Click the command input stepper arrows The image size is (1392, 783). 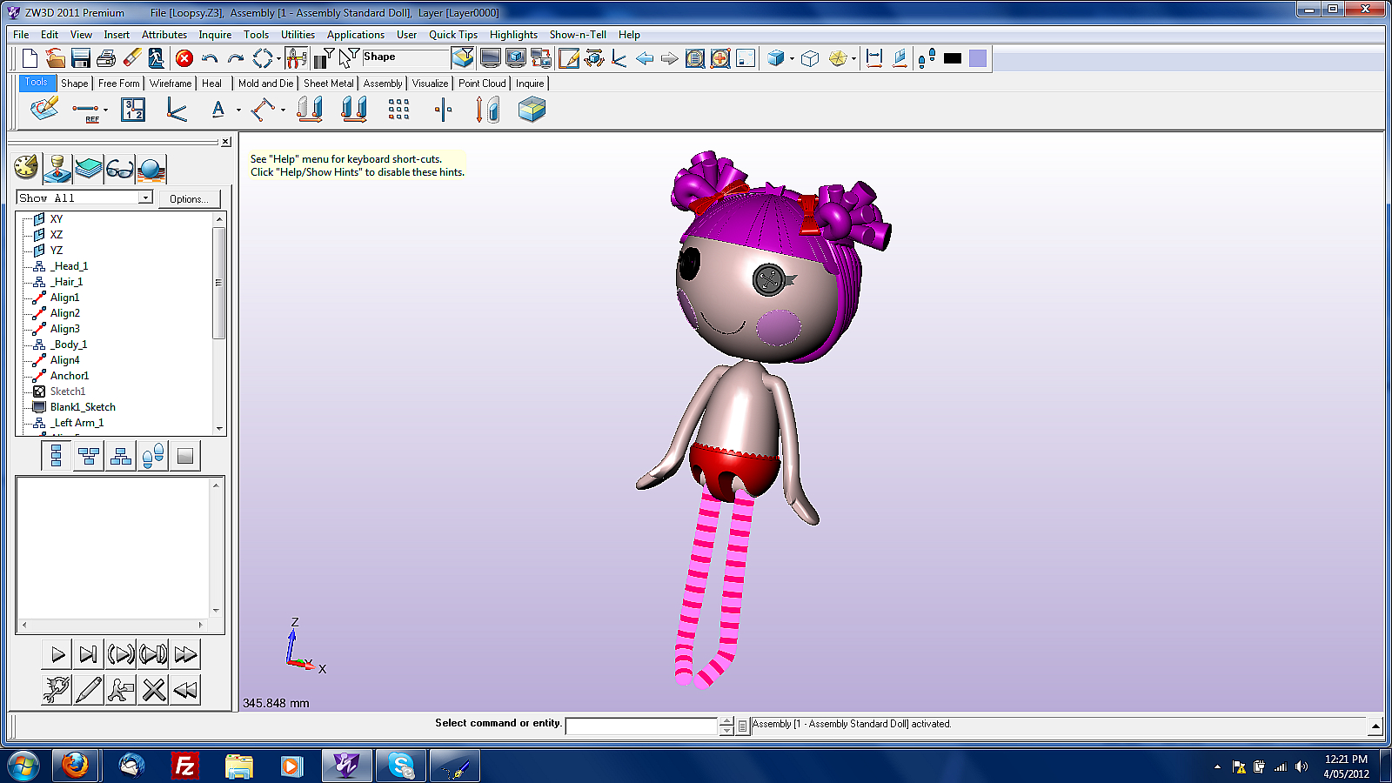[x=726, y=726]
